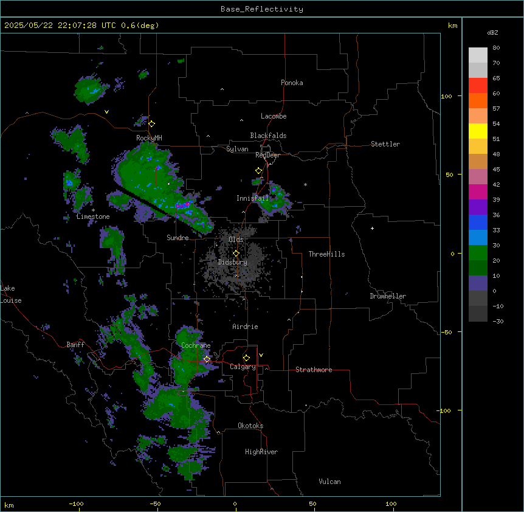Image resolution: width=524 pixels, height=512 pixels.
Task: Click the indigo 0-10 dBZ legend swatch
Action: (478, 283)
